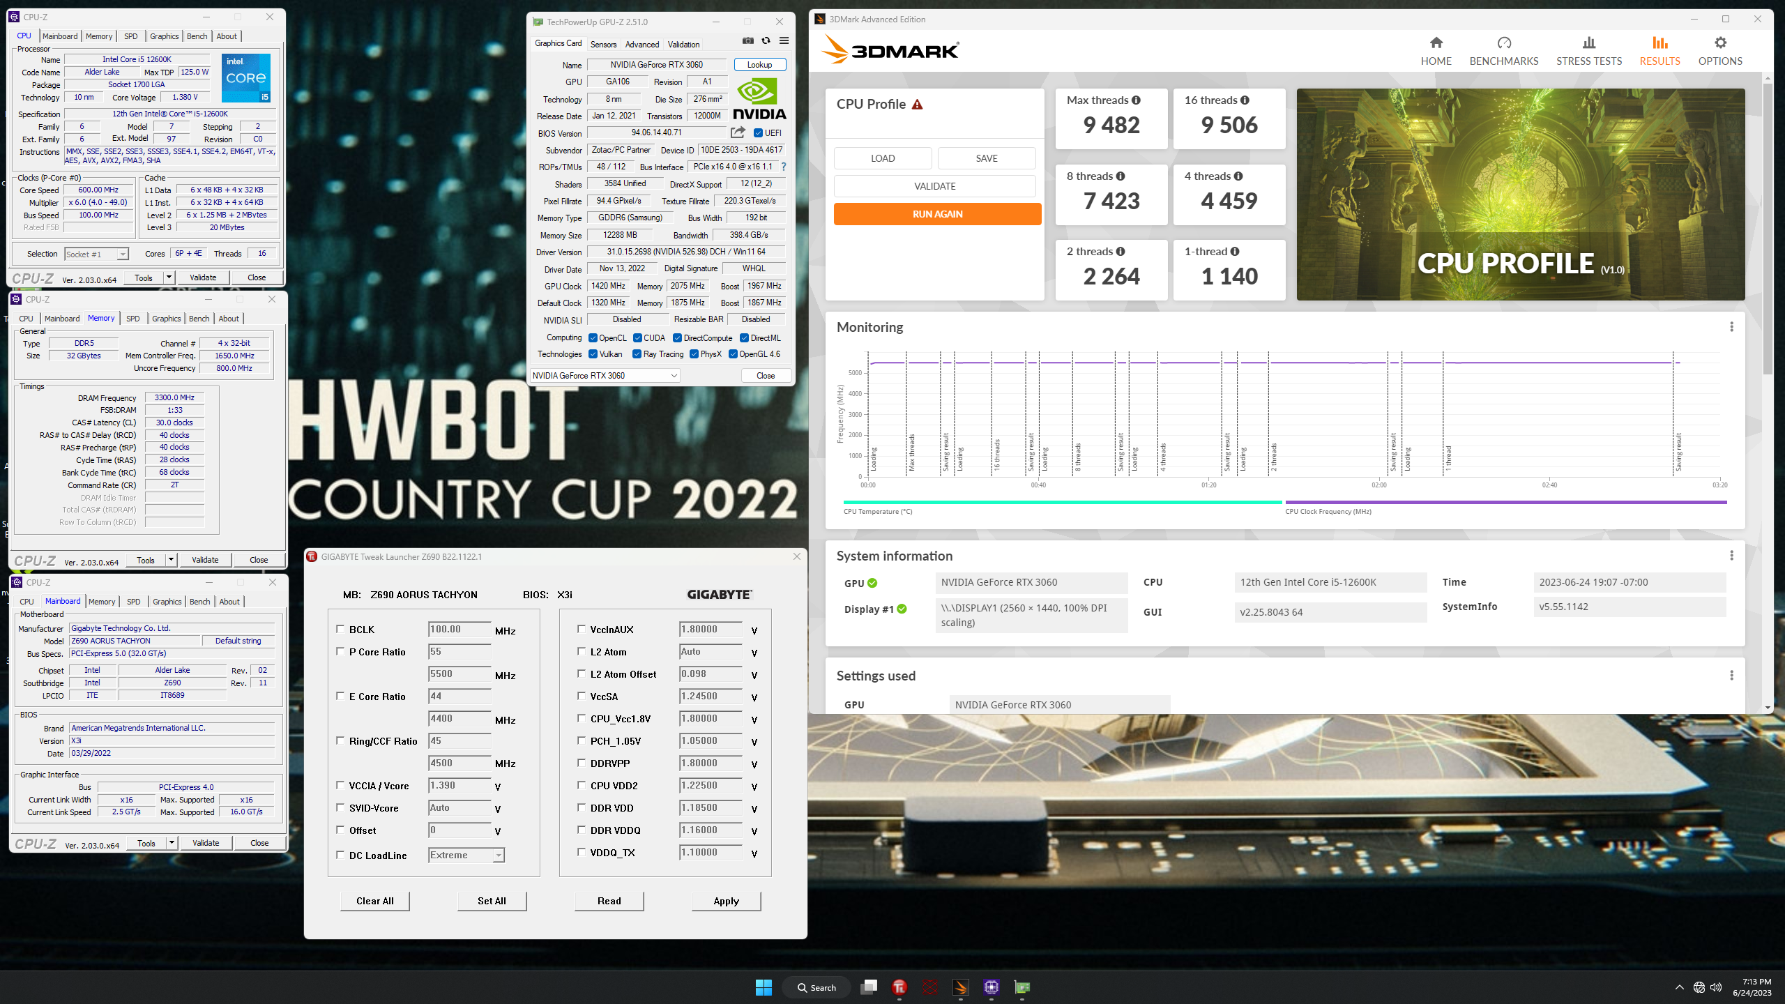Toggle Ray Tracing checkbox in GPU-Z
The image size is (1785, 1004).
pyautogui.click(x=637, y=354)
